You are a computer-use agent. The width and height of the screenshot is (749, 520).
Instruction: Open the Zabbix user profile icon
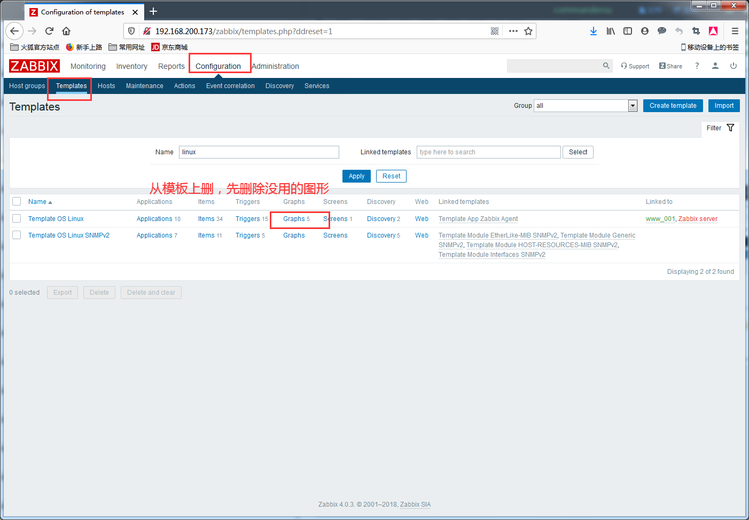pos(715,66)
